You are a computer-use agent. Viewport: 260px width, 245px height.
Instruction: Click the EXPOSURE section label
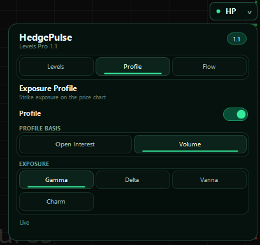[x=34, y=164]
